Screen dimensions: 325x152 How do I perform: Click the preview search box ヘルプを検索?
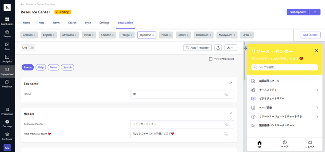(285, 67)
